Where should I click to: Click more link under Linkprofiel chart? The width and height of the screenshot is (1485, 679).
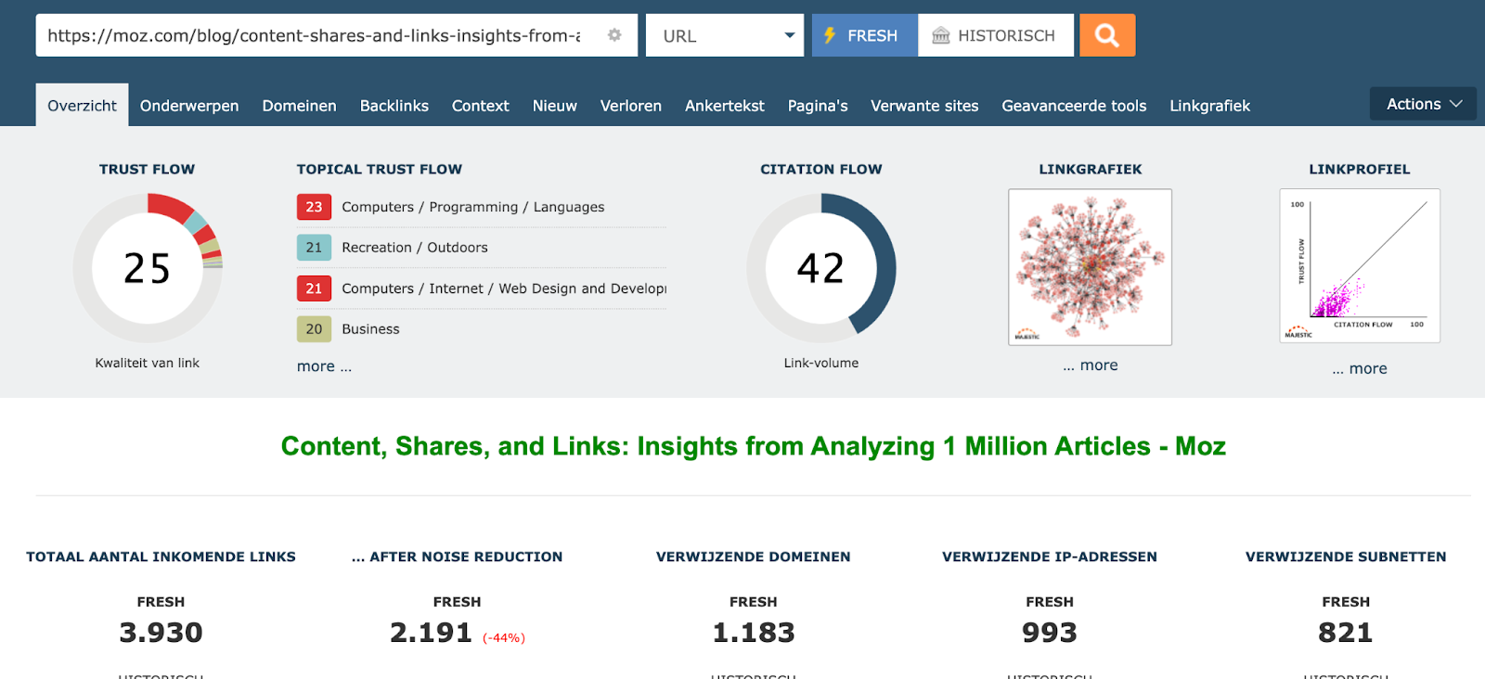pos(1360,368)
